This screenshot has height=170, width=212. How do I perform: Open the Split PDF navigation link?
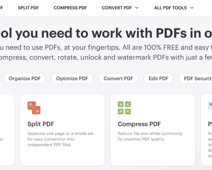click(x=28, y=8)
